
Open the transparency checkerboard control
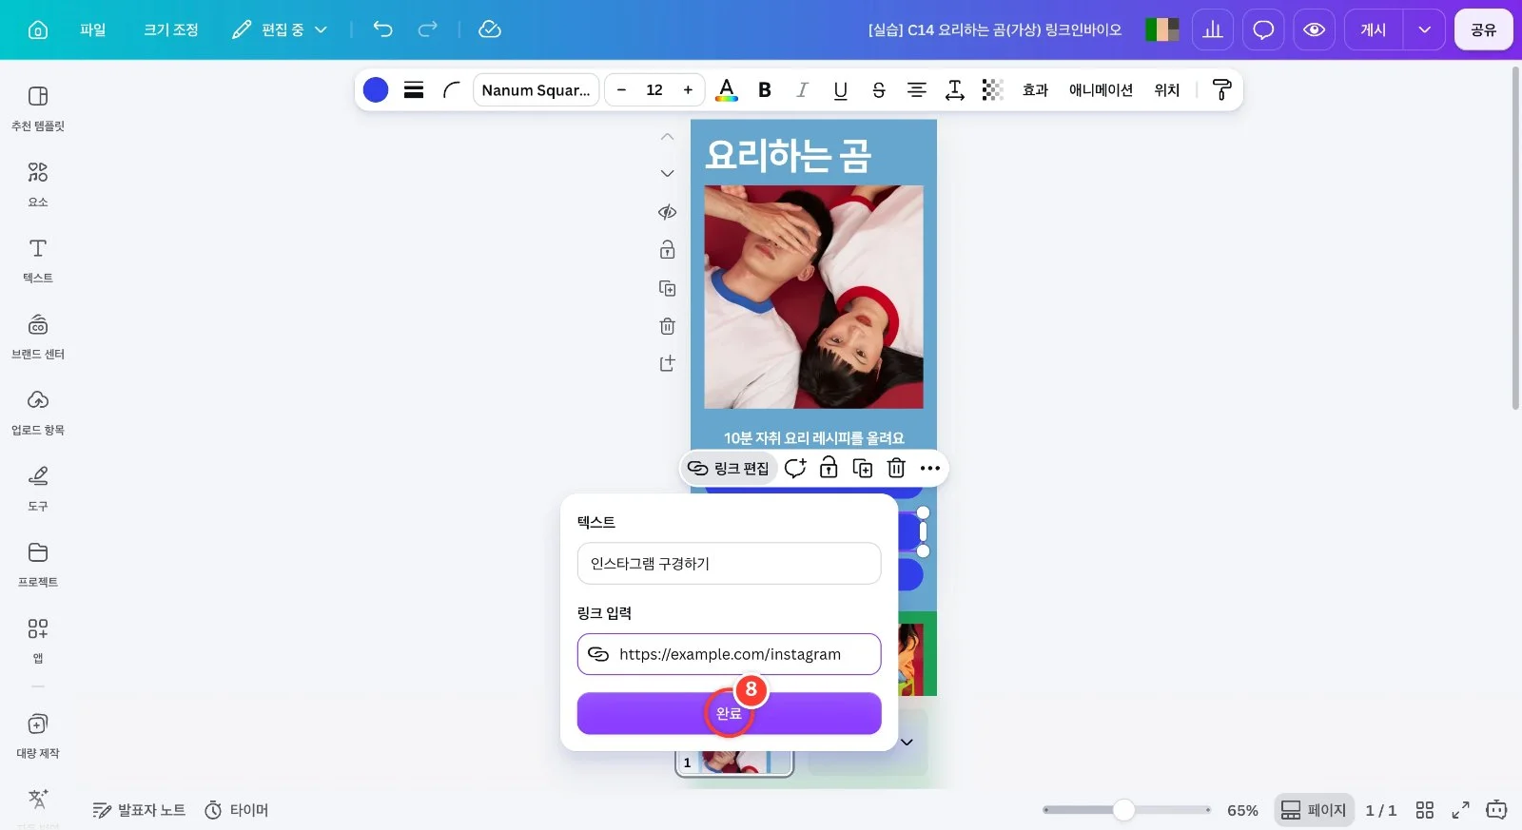[x=993, y=90]
